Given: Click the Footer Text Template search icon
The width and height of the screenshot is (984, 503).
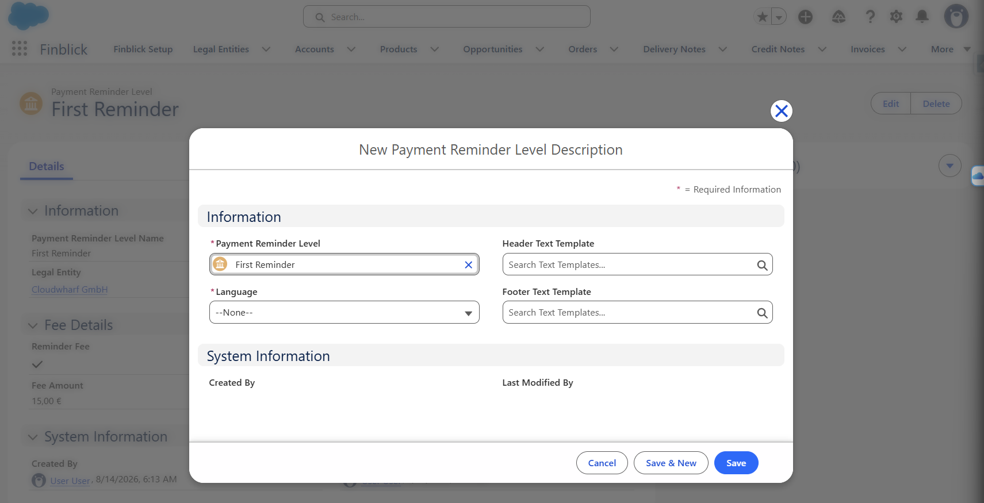Looking at the screenshot, I should pos(762,313).
